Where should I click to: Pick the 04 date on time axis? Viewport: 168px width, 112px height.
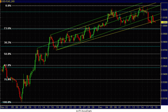(107, 107)
